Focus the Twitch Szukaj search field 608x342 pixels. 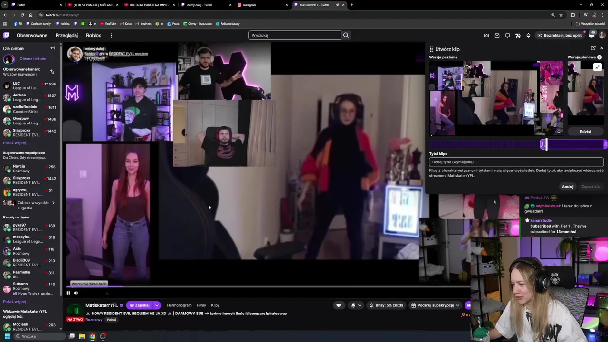coord(294,35)
